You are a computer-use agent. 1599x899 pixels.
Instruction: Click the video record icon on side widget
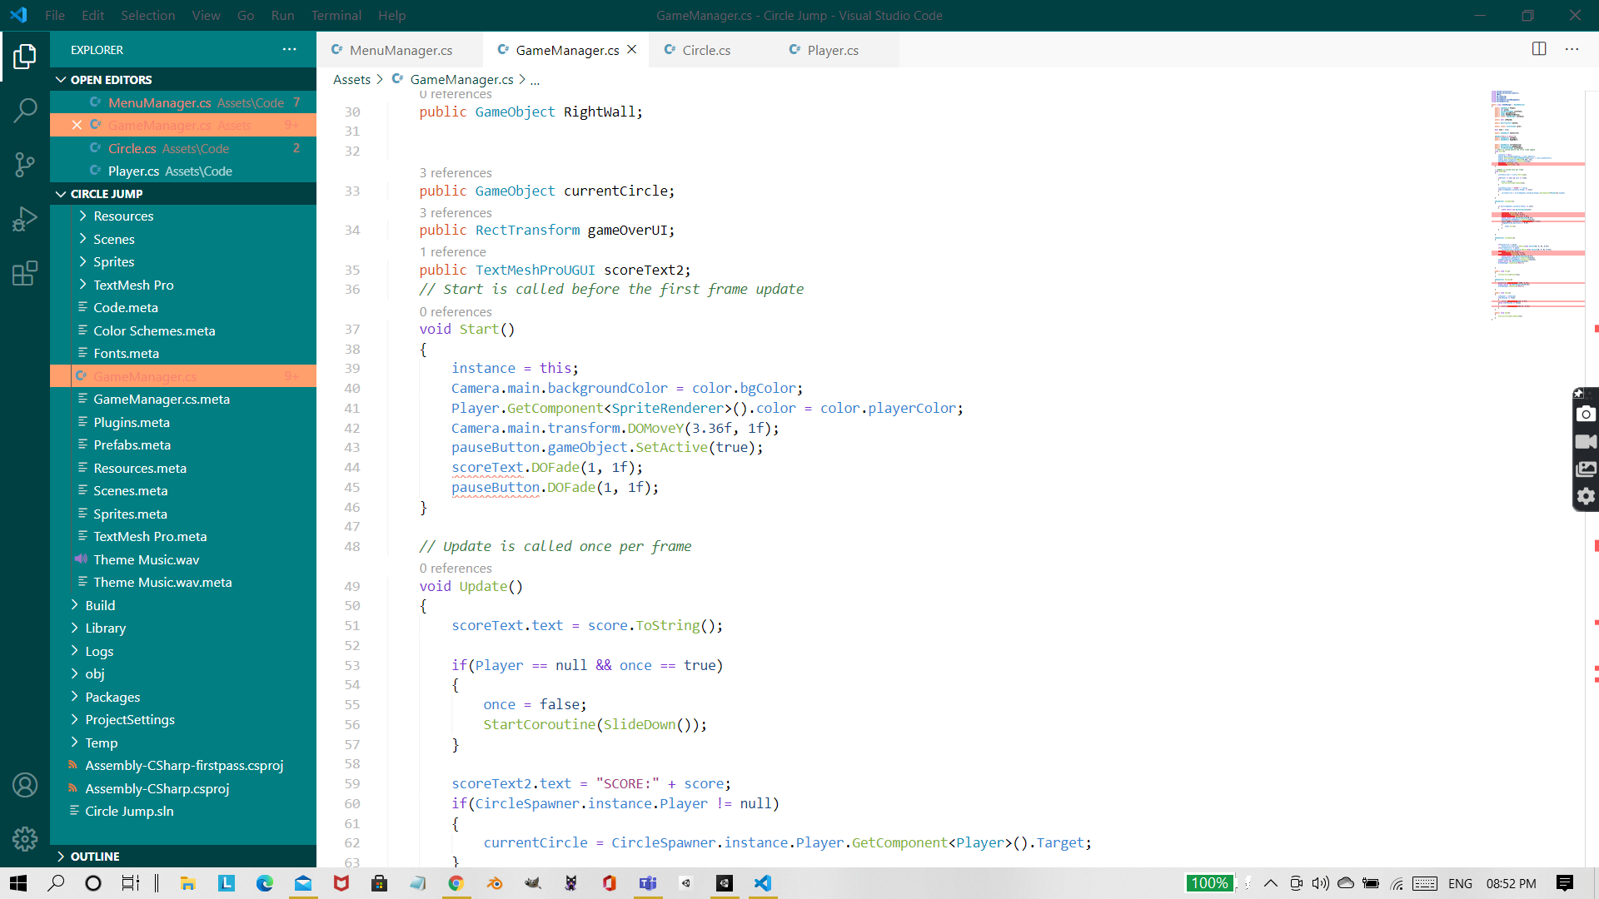(x=1586, y=441)
